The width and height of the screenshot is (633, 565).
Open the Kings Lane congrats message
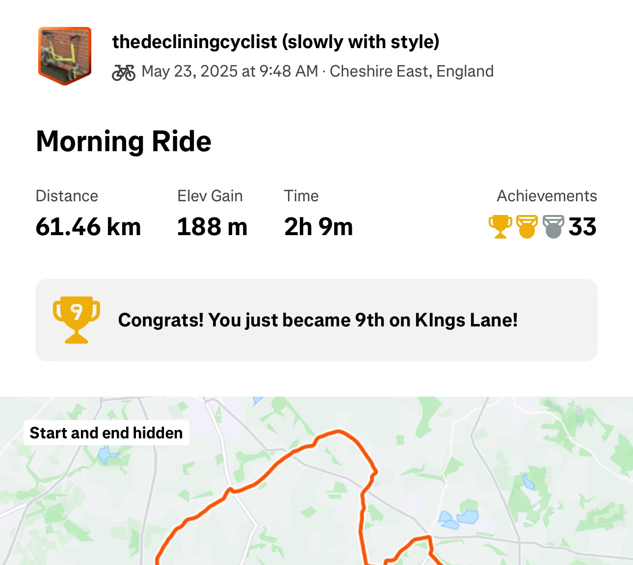click(318, 320)
